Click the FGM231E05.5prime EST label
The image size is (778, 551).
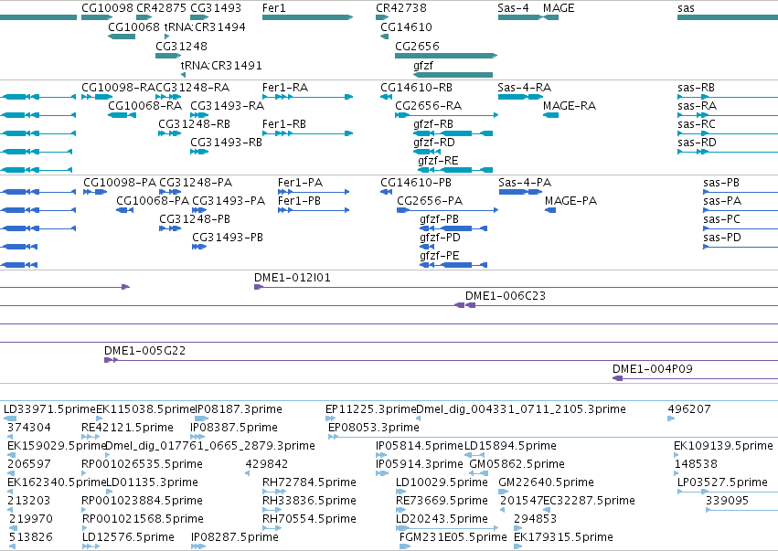click(453, 537)
